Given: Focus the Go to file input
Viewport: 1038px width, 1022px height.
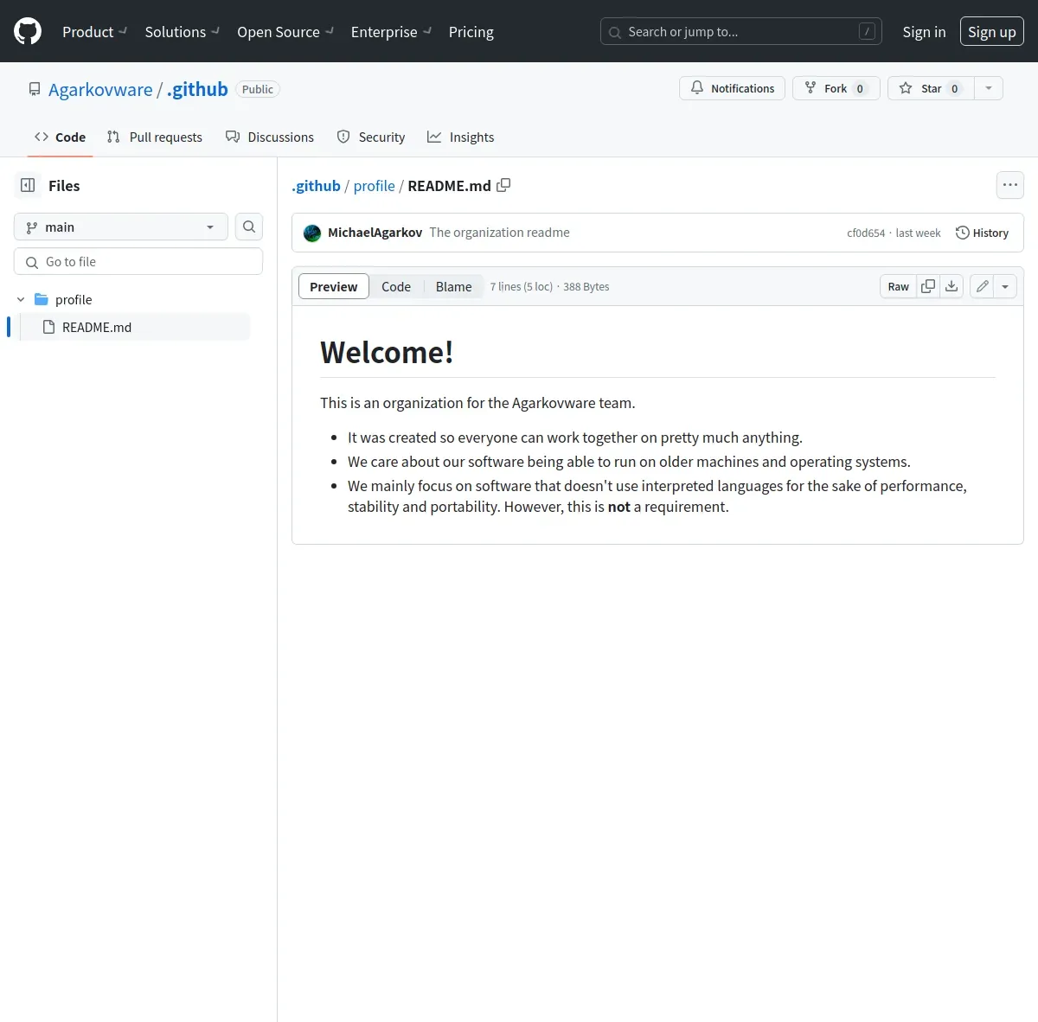Looking at the screenshot, I should click(138, 261).
